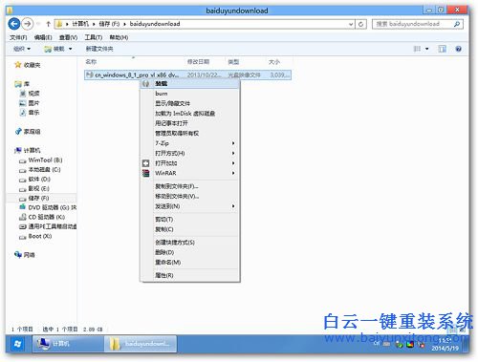The image size is (478, 362).
Task: Open 视频 videos library
Action: coord(30,94)
